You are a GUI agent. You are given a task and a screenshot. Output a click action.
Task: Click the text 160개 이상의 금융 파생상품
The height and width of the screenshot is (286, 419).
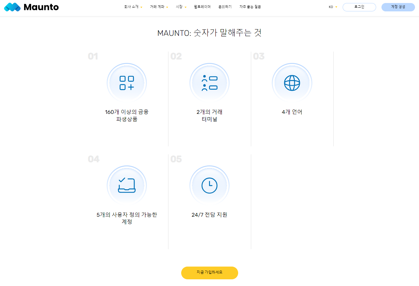(x=127, y=116)
